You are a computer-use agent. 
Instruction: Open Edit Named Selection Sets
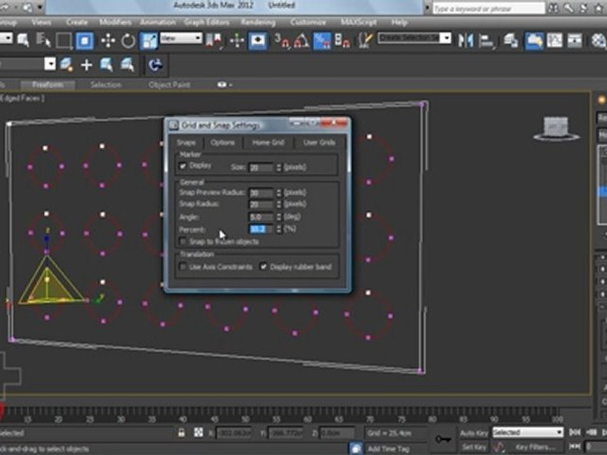click(x=365, y=40)
